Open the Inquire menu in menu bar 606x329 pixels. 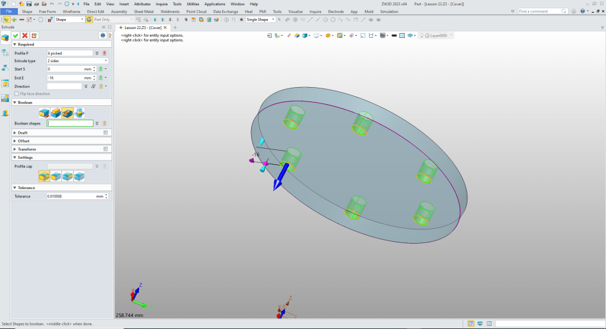[x=161, y=4]
